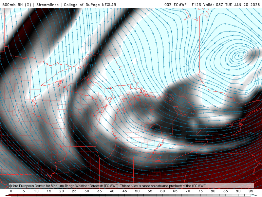The width and height of the screenshot is (262, 197).
Task: Click the "500mb RH (%)" title text
Action: tap(17, 5)
